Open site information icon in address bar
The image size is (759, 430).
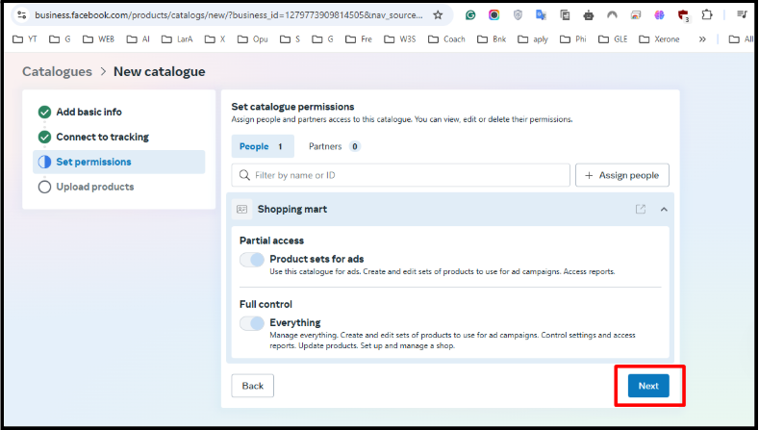click(x=22, y=15)
